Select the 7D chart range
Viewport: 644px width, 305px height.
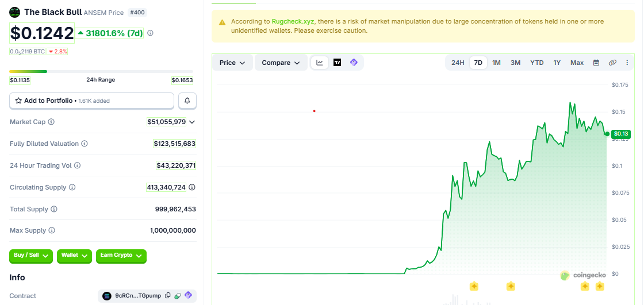[478, 63]
